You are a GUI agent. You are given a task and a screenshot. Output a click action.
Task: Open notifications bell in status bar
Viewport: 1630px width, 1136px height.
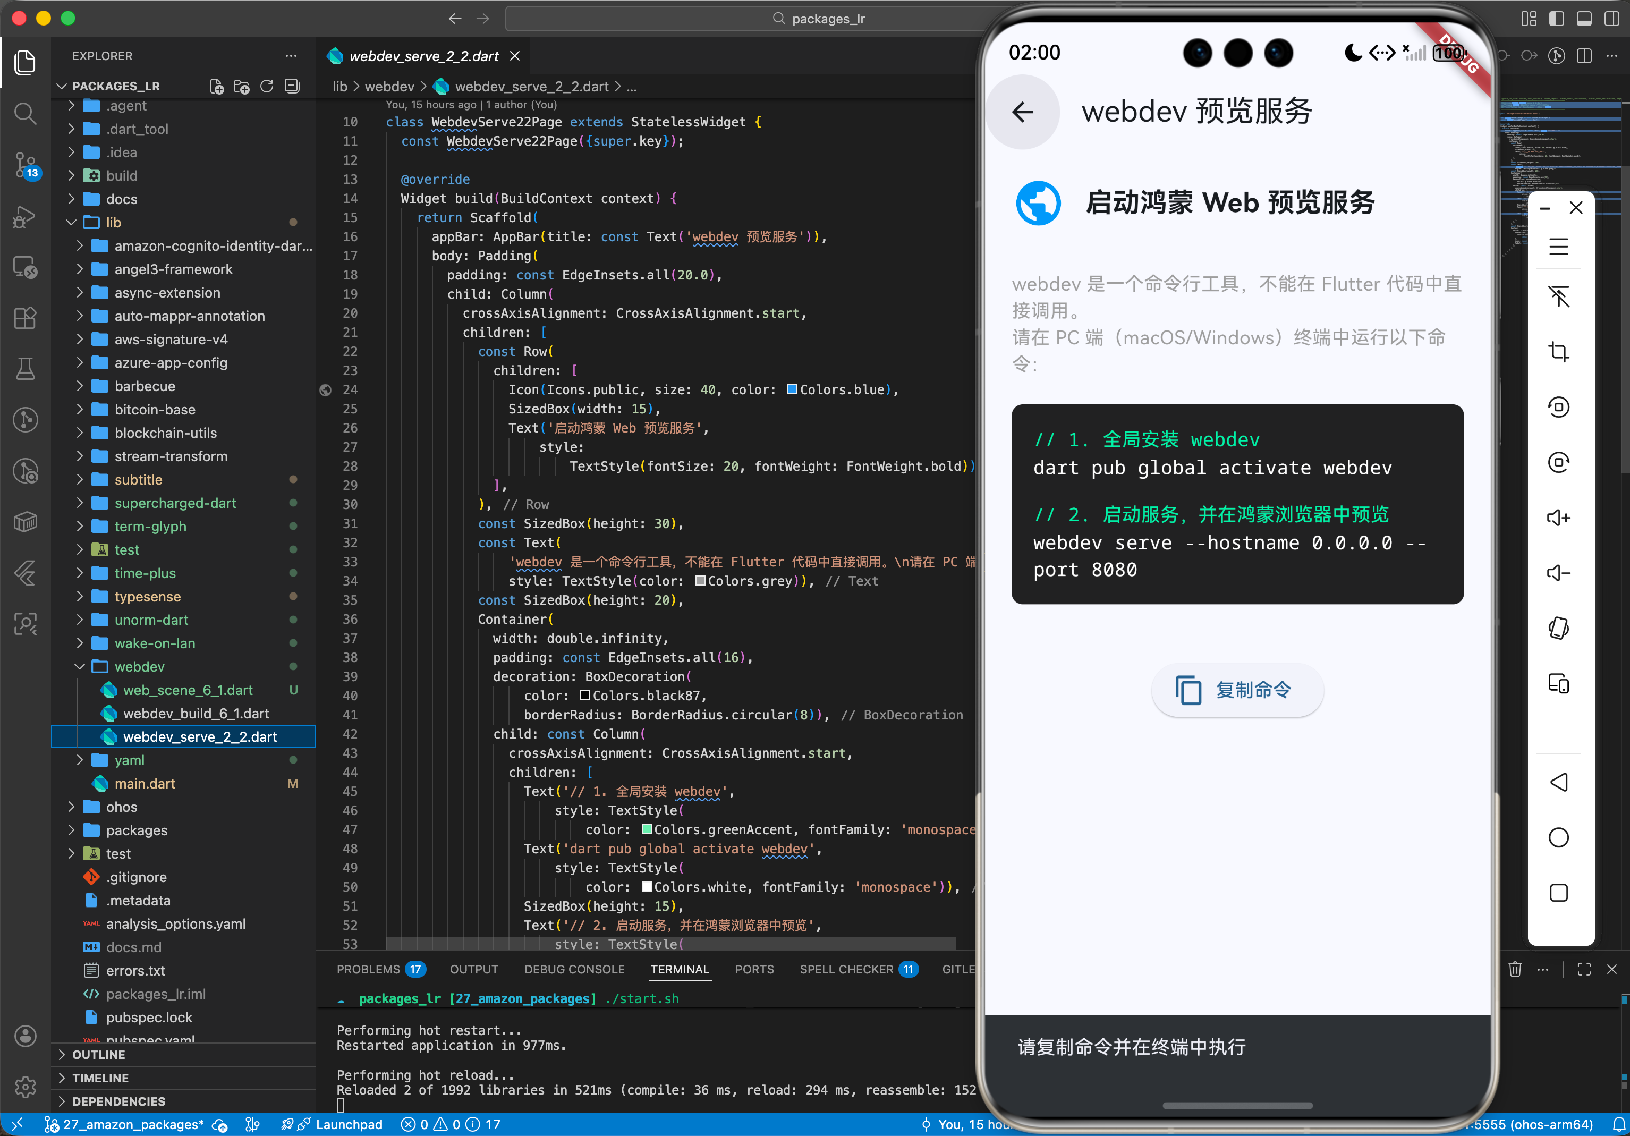tap(1619, 1125)
